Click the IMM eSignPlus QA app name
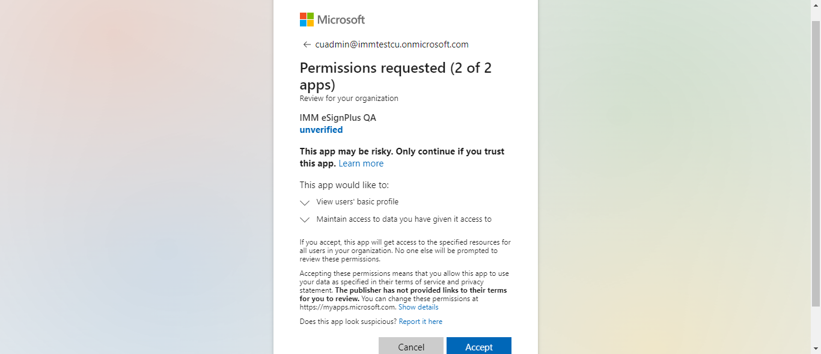821x354 pixels. pos(338,118)
